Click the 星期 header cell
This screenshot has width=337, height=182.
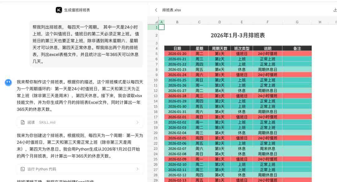coord(199,48)
